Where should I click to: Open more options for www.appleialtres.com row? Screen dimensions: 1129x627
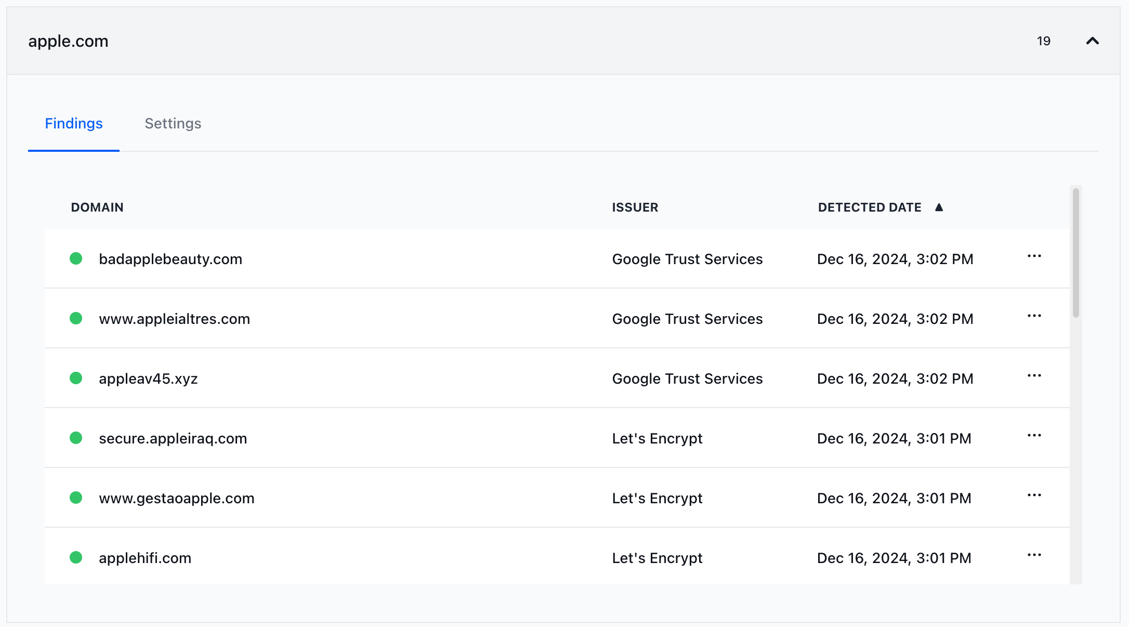1034,316
